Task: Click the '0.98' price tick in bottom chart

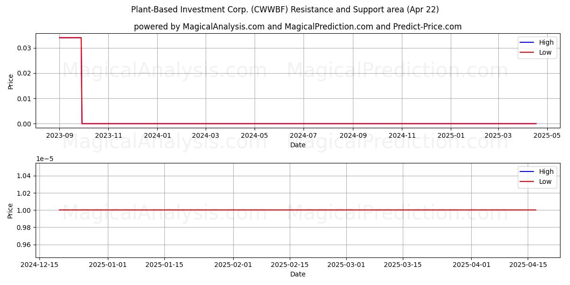Action: [24, 228]
